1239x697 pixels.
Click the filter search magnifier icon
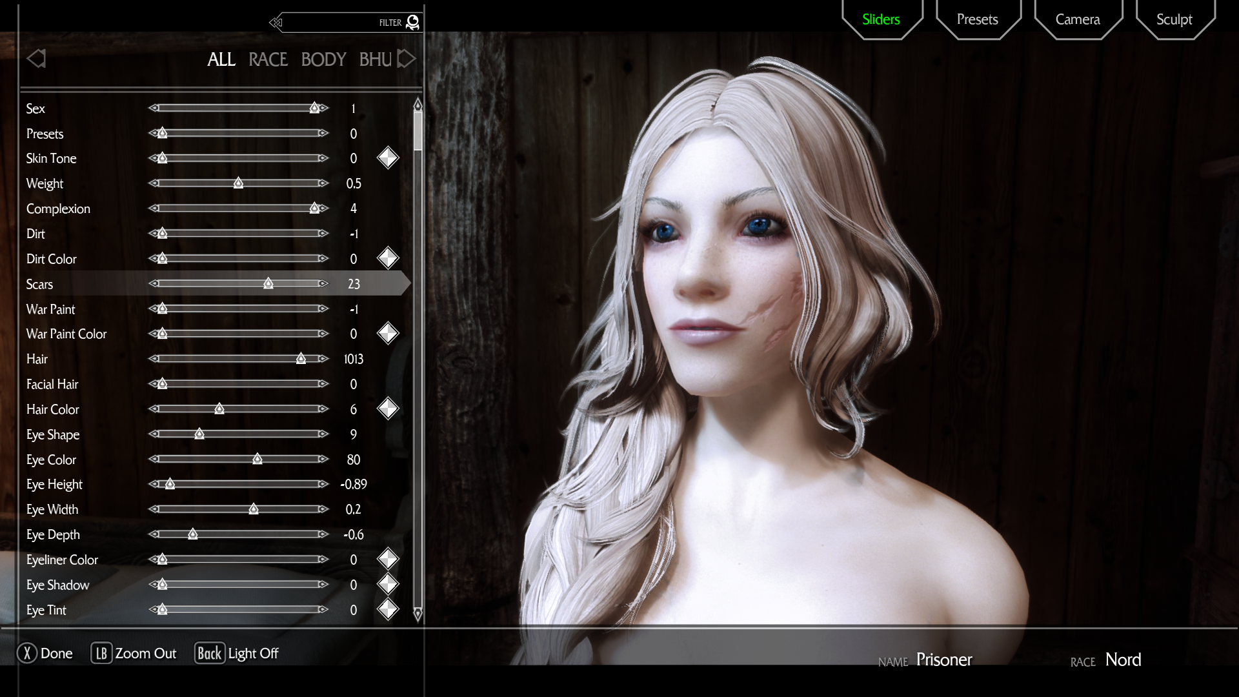(413, 23)
